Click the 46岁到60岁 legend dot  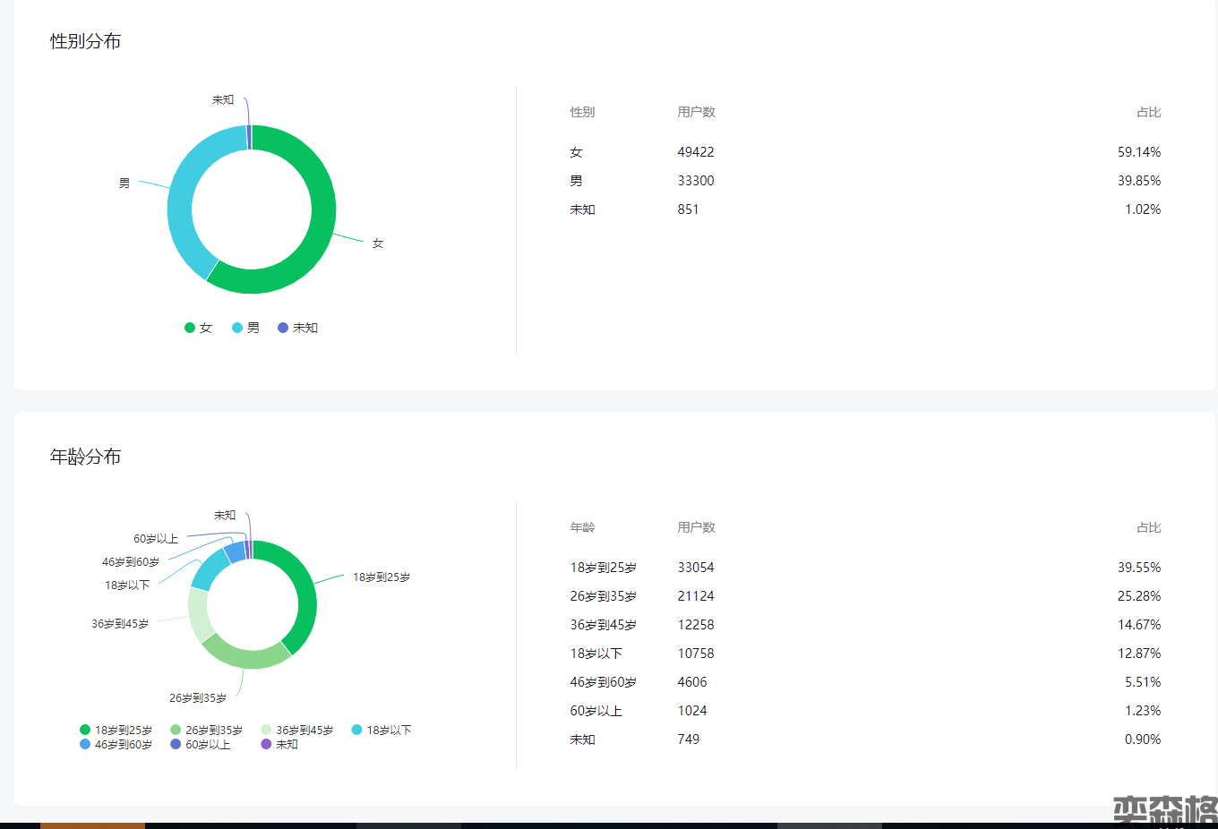tap(85, 744)
